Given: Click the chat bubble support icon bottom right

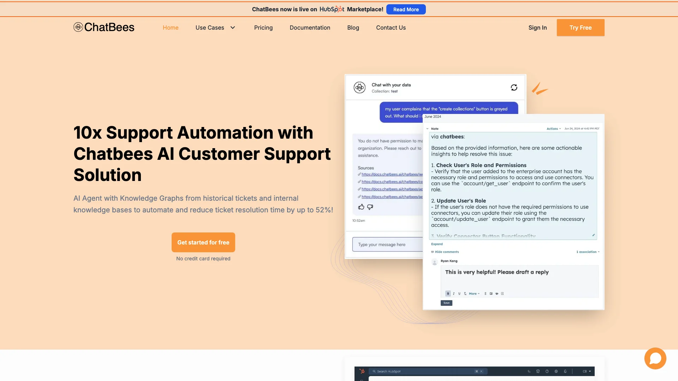Looking at the screenshot, I should click(x=655, y=358).
